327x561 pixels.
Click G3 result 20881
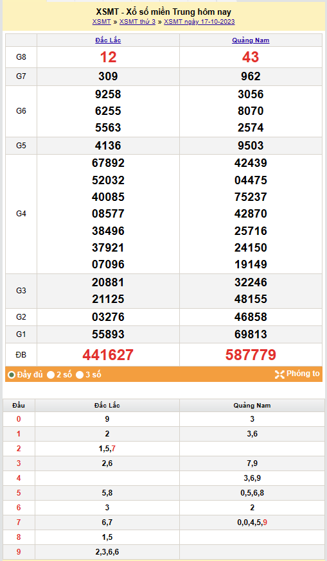[x=108, y=282]
